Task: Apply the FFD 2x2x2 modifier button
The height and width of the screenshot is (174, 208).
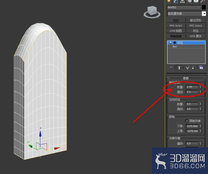Action: pos(196,25)
